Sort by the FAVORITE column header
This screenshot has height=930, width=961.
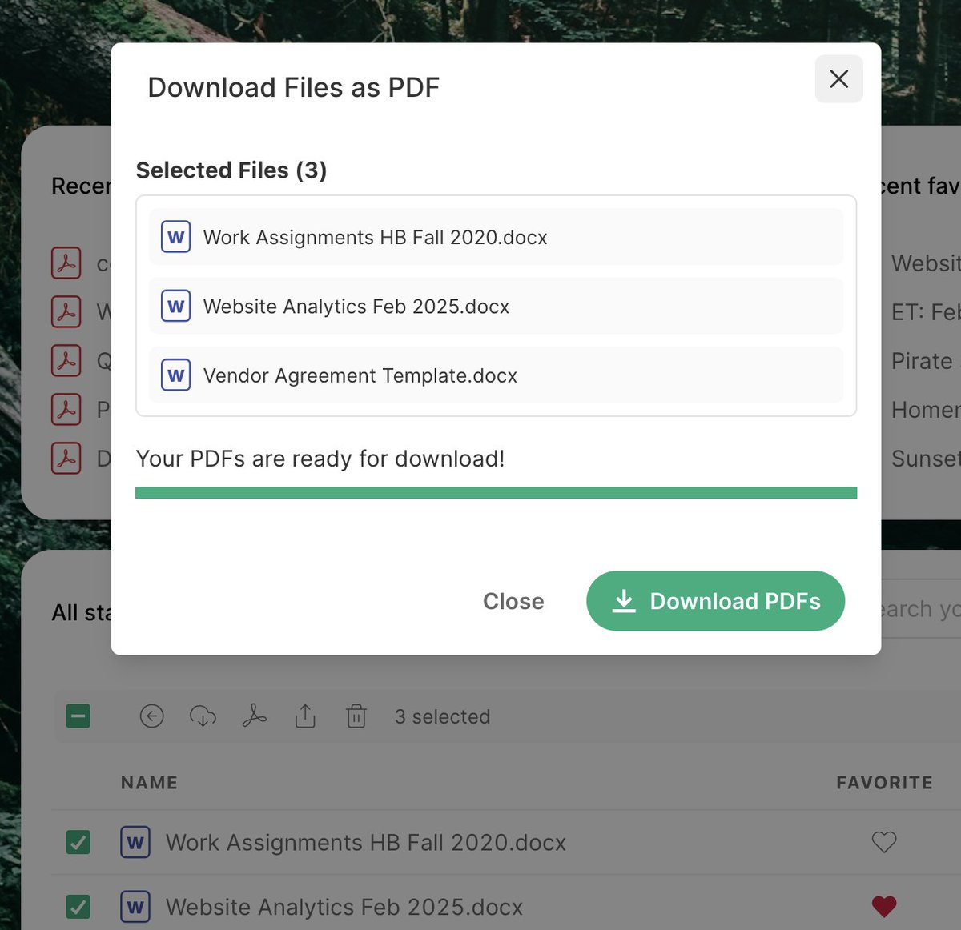tap(884, 783)
